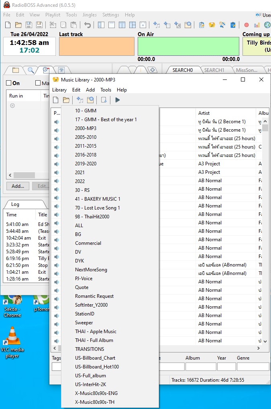Choose the TRANSITIONS library entry
The image size is (271, 409).
coord(110,349)
